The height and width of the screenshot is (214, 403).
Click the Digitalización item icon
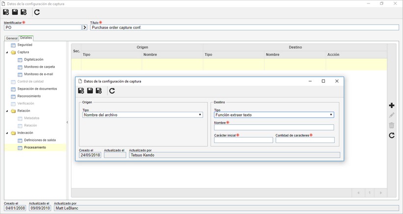pyautogui.click(x=20, y=60)
